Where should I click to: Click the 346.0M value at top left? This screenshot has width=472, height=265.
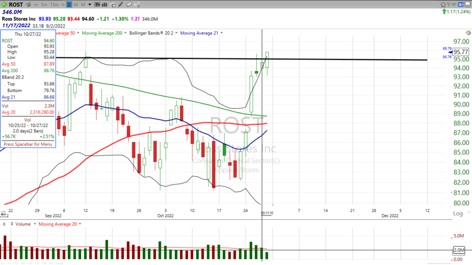(x=12, y=12)
